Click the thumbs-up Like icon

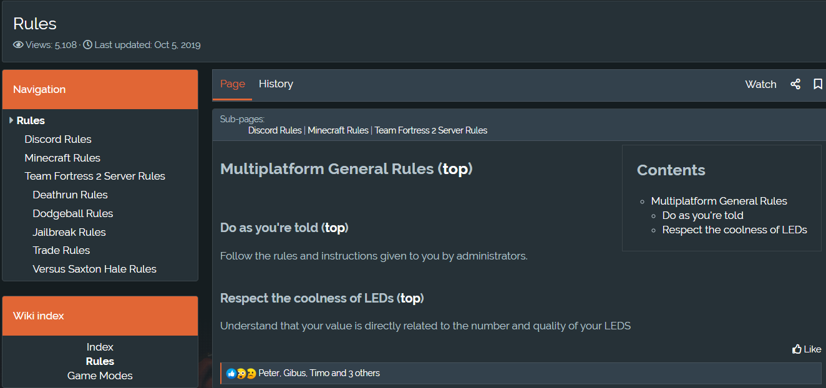pyautogui.click(x=797, y=349)
